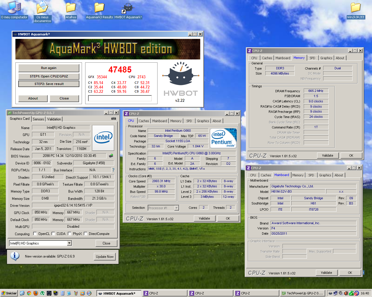The width and height of the screenshot is (372, 297).
Task: Click the empty status field below Aquamark scores
Action: point(120,99)
